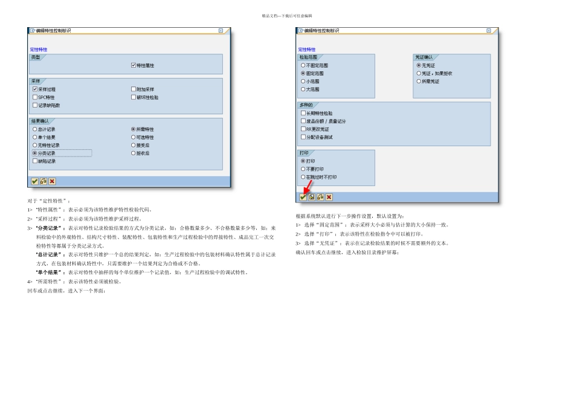Click the 类型 group header
The image size is (574, 406).
point(36,57)
